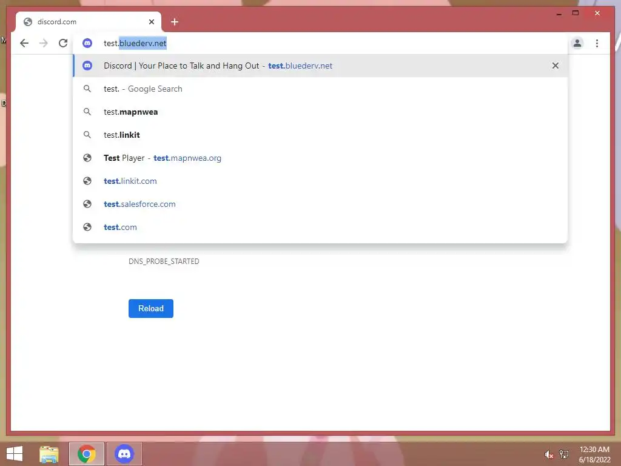Open the Windows Start menu
Image resolution: width=621 pixels, height=466 pixels.
coord(15,454)
